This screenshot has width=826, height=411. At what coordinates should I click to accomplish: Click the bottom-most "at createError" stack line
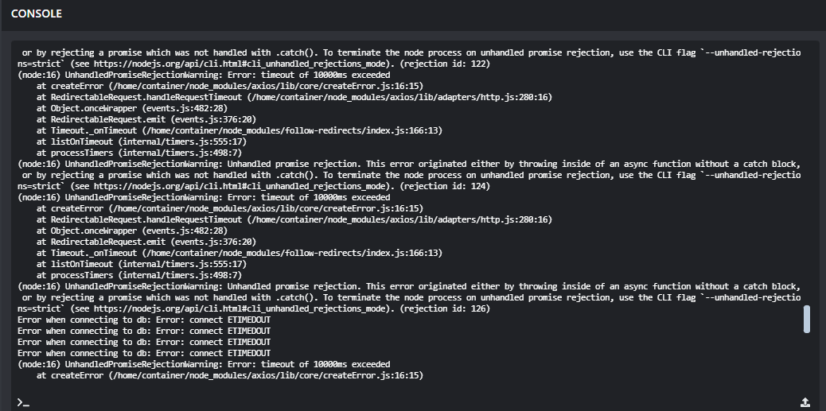(229, 375)
